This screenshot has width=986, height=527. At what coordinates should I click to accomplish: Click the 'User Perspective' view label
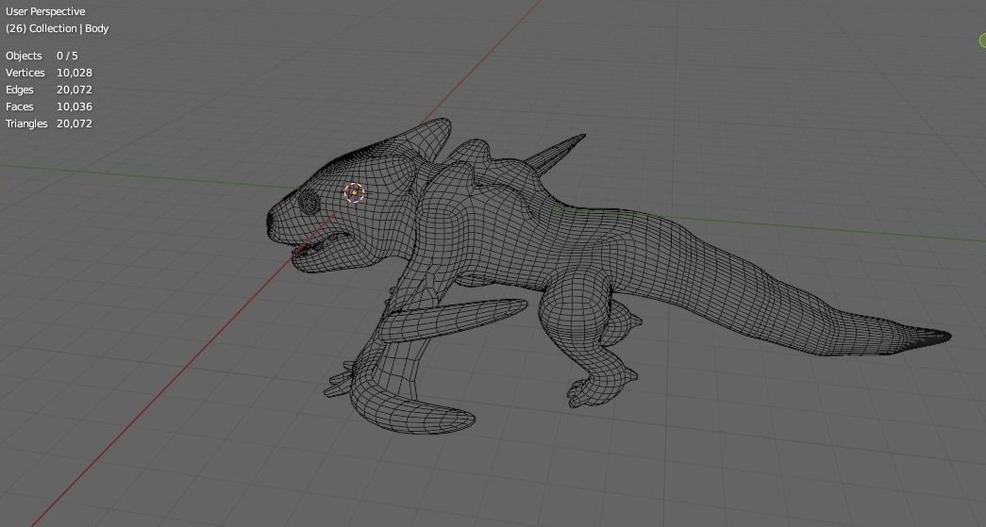click(x=45, y=11)
